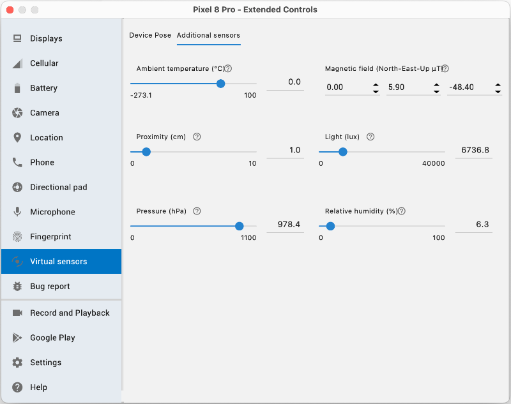
Task: Click the Google Play icon
Action: [17, 338]
